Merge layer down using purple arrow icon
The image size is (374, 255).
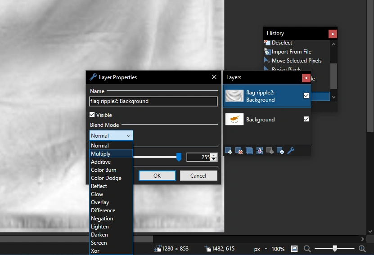(x=260, y=151)
